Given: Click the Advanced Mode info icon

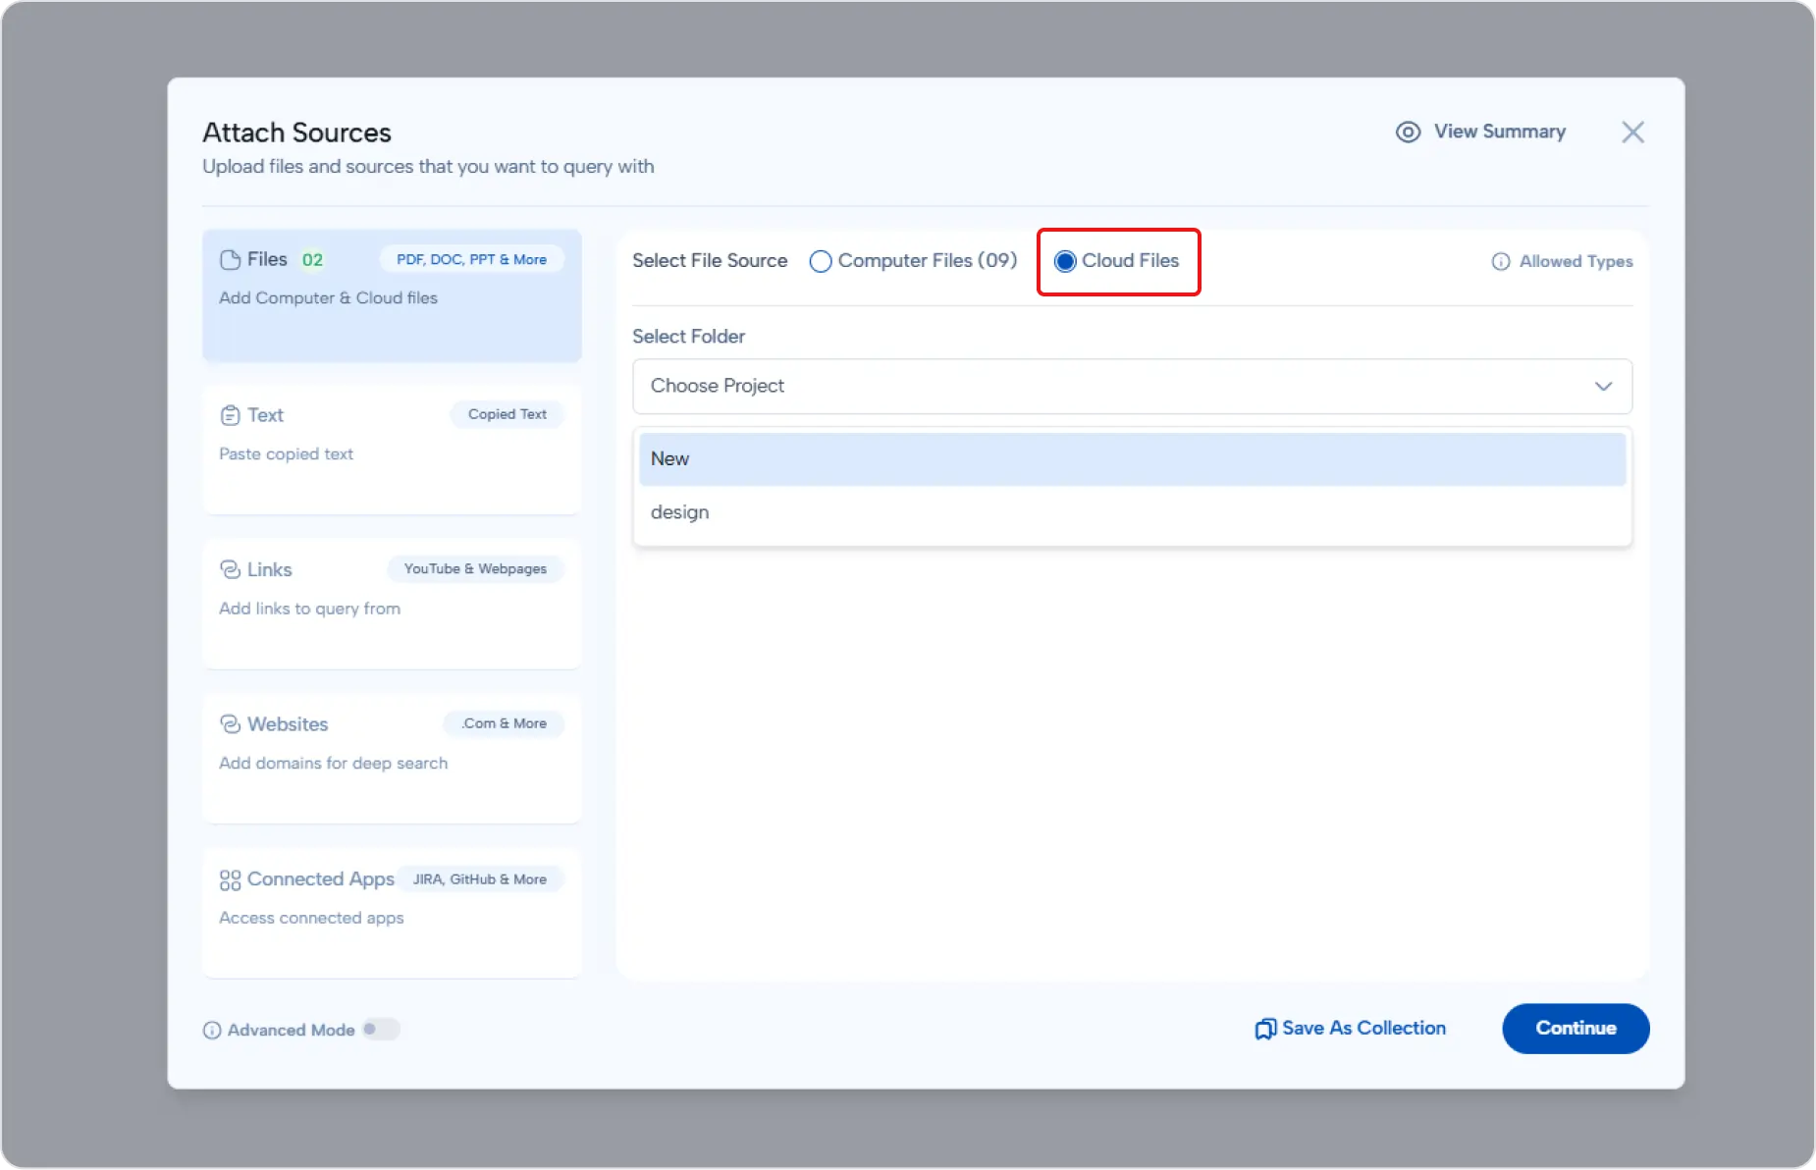Looking at the screenshot, I should pos(212,1029).
